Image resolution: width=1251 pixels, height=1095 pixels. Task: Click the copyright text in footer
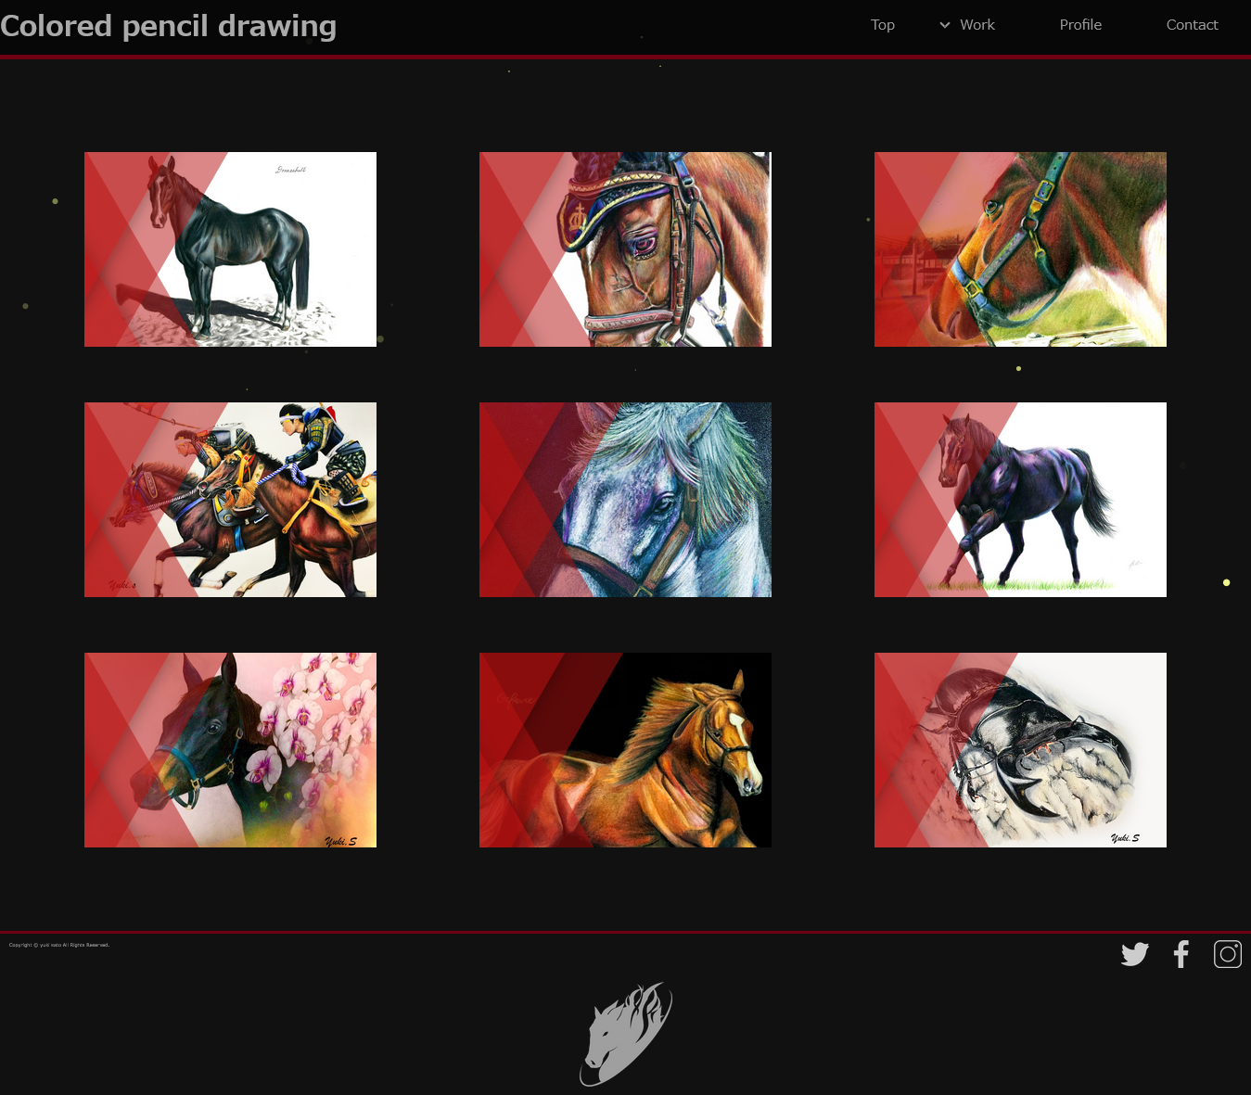59,945
